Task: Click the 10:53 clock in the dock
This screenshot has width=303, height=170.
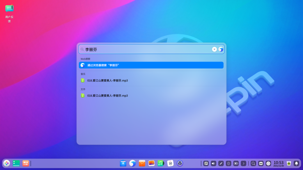Action: pos(279,164)
